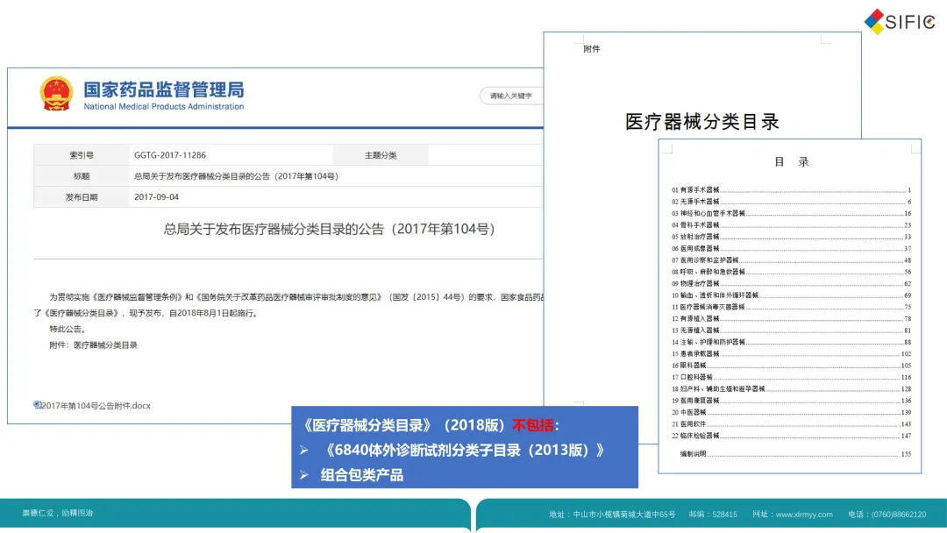Image resolution: width=947 pixels, height=533 pixels.
Task: Open TOC entry 02 无源手术器械
Action: [x=791, y=202]
